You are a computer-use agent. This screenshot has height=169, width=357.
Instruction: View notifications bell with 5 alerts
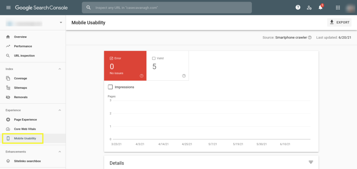coord(321,7)
